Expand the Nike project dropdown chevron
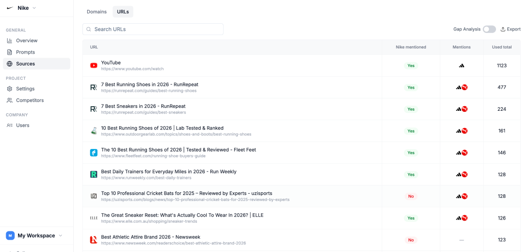The width and height of the screenshot is (528, 252). point(34,8)
